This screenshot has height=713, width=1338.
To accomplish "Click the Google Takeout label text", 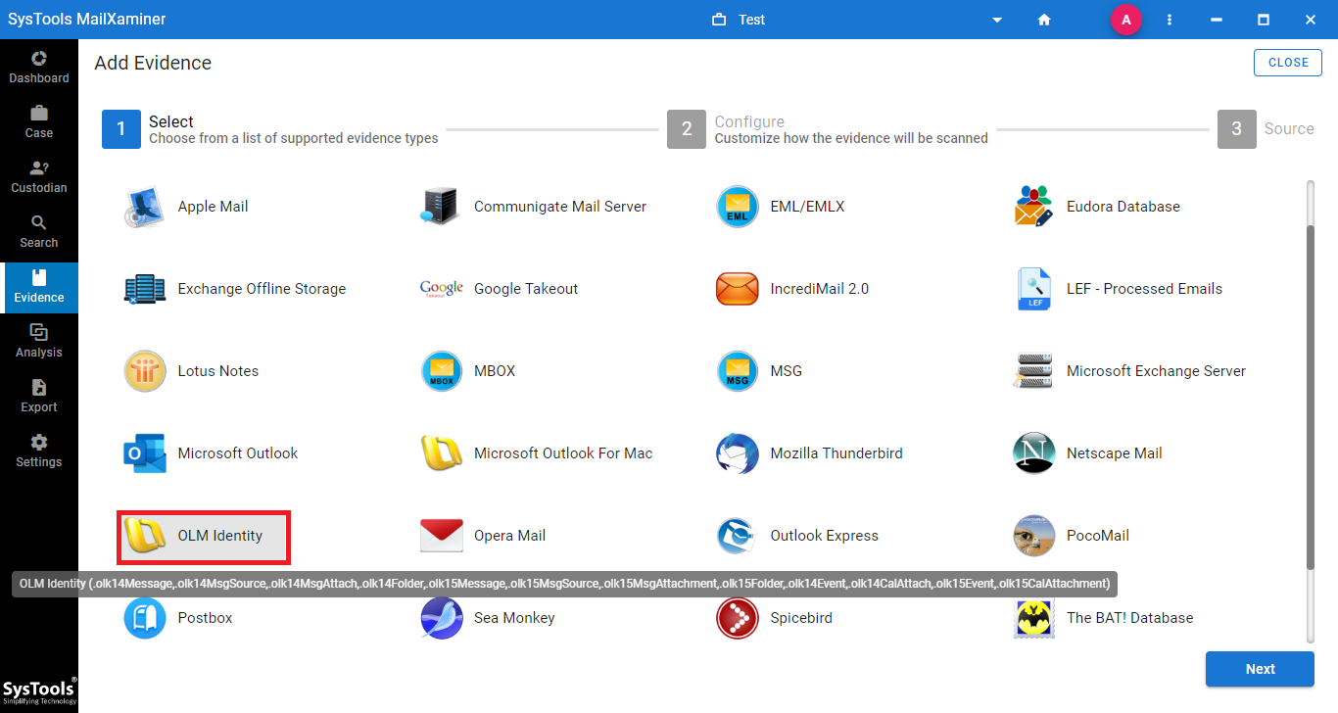I will 526,289.
